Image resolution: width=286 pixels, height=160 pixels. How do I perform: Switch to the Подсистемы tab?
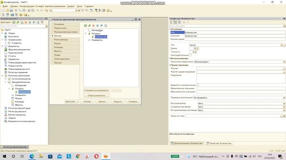[65, 28]
